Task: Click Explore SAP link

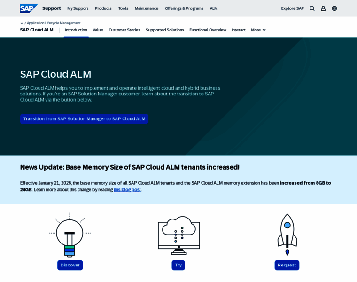Action: pos(292,8)
